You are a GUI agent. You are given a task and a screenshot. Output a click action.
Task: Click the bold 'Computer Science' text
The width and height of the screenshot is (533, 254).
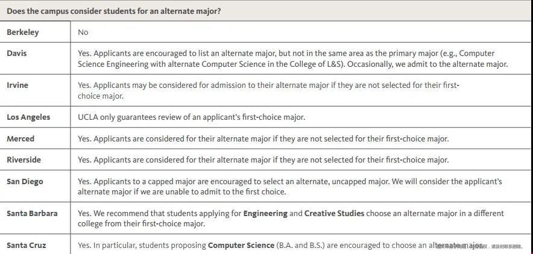click(x=241, y=245)
